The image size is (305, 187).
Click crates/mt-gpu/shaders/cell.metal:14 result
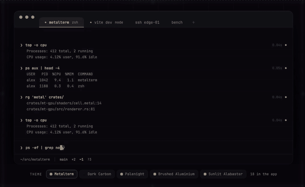coord(64,103)
